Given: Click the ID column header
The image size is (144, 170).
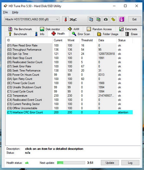Looking at the screenshot, I should [30, 40].
